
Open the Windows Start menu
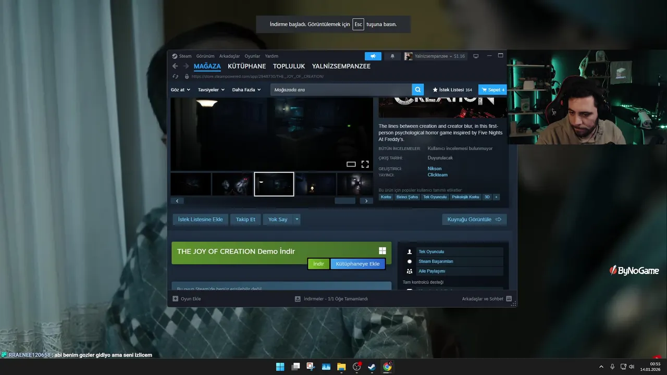[x=280, y=367]
